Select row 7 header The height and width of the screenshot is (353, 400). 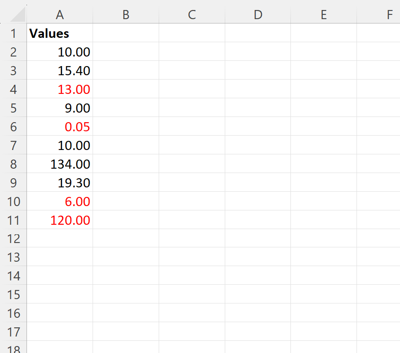[x=13, y=145]
